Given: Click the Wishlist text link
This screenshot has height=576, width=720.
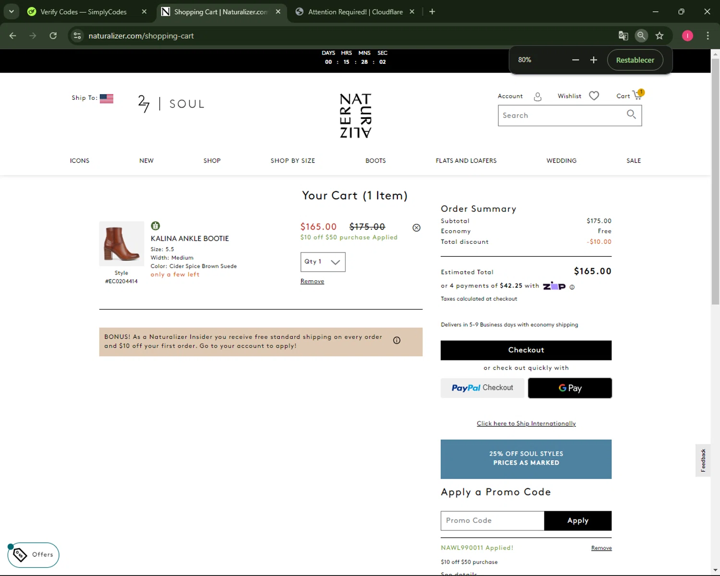Looking at the screenshot, I should (569, 96).
